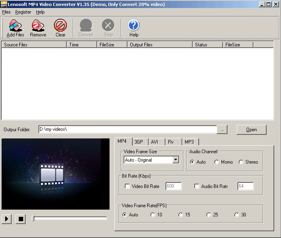281x238 pixels.
Task: Open the Register menu
Action: coord(23,12)
